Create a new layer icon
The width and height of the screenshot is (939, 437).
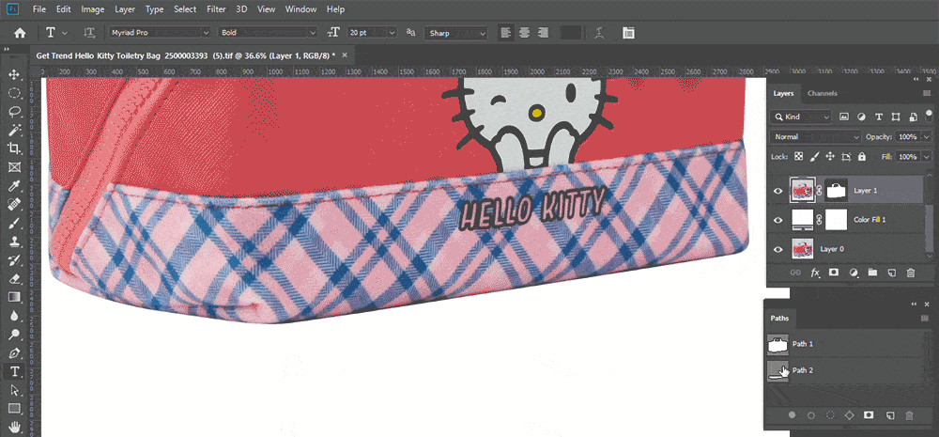click(x=891, y=273)
